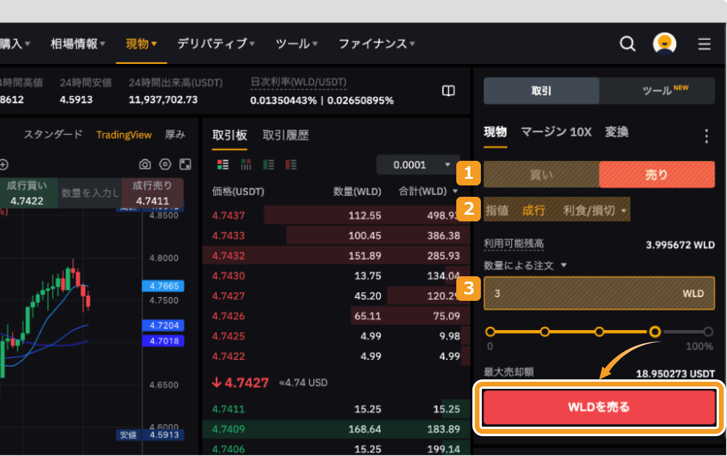
Task: Expand 数量による注文 dropdown
Action: pos(525,265)
